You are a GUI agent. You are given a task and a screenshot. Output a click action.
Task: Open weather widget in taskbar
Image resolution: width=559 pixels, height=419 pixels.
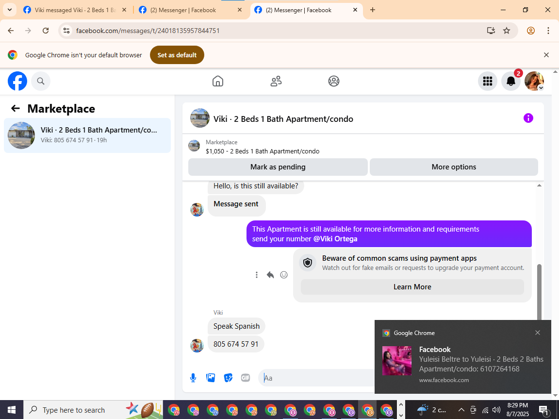[x=431, y=410]
